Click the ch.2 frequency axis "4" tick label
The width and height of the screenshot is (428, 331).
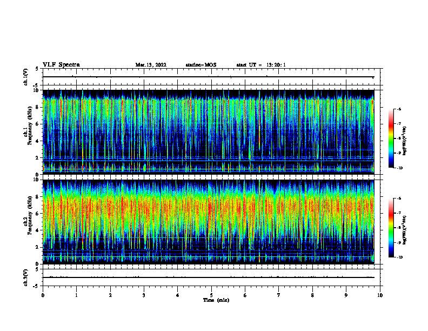tap(38, 230)
